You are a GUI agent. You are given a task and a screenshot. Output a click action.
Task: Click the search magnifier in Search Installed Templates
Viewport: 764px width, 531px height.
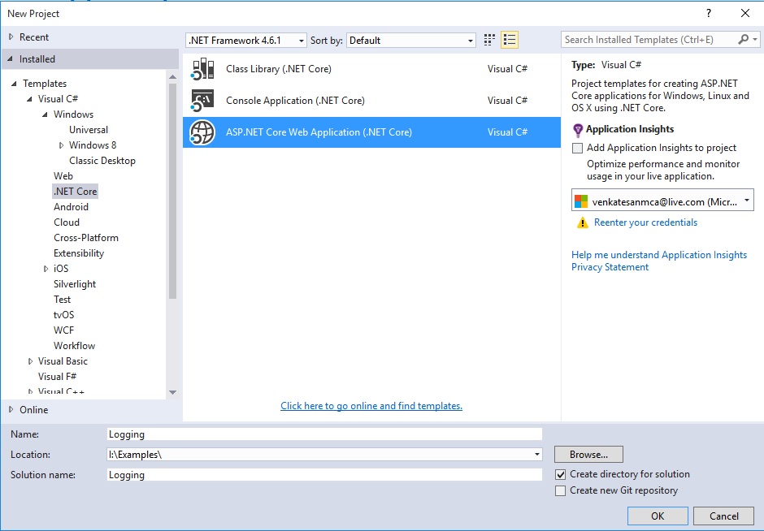(x=744, y=39)
